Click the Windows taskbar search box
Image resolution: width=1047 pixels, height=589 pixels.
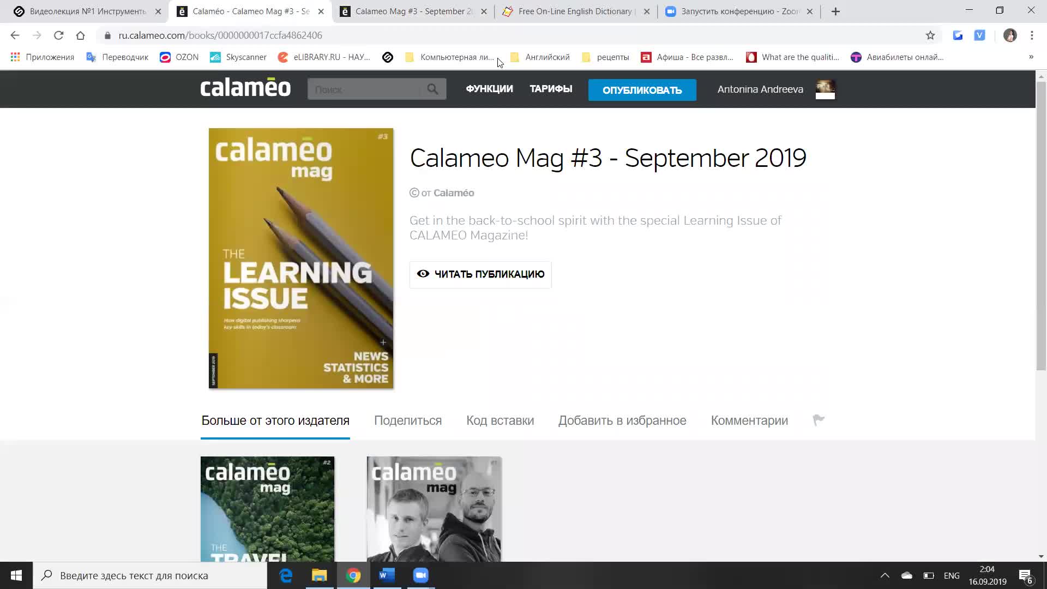pos(150,575)
